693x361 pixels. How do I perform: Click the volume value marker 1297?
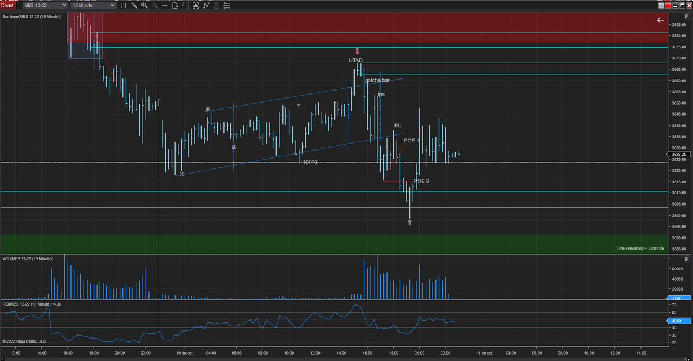click(x=678, y=298)
